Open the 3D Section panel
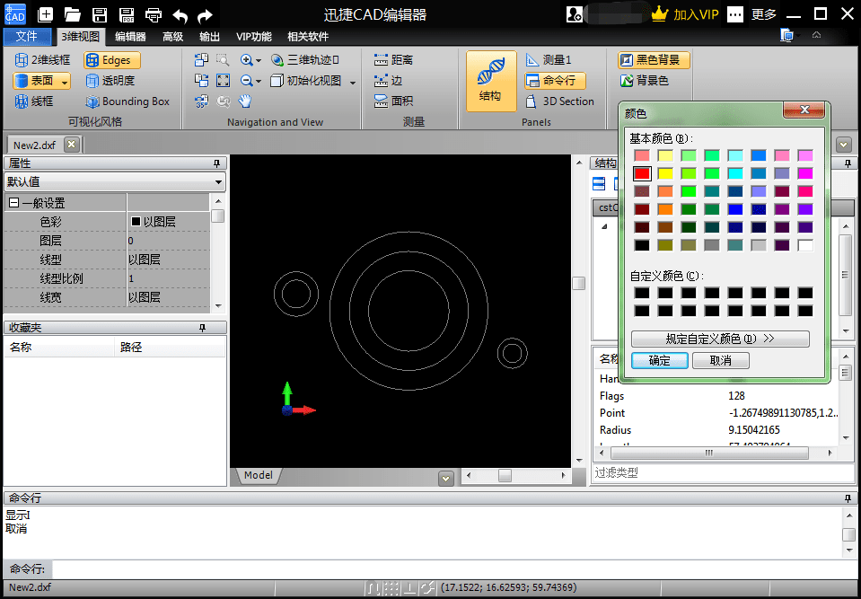The height and width of the screenshot is (599, 861). click(559, 101)
